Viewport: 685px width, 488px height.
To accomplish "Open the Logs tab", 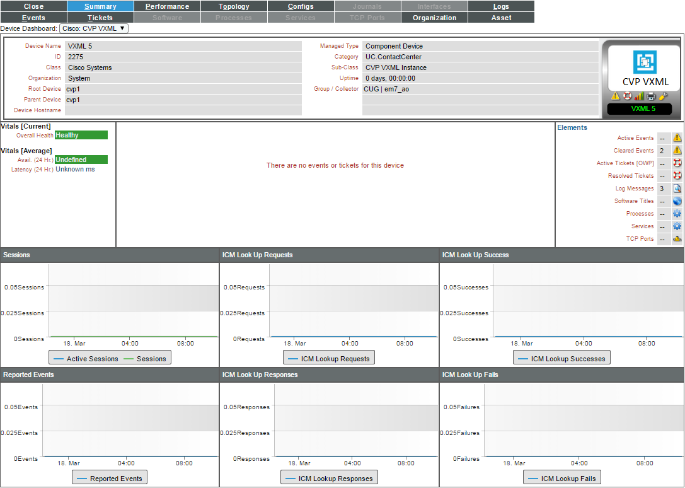I will tap(501, 6).
